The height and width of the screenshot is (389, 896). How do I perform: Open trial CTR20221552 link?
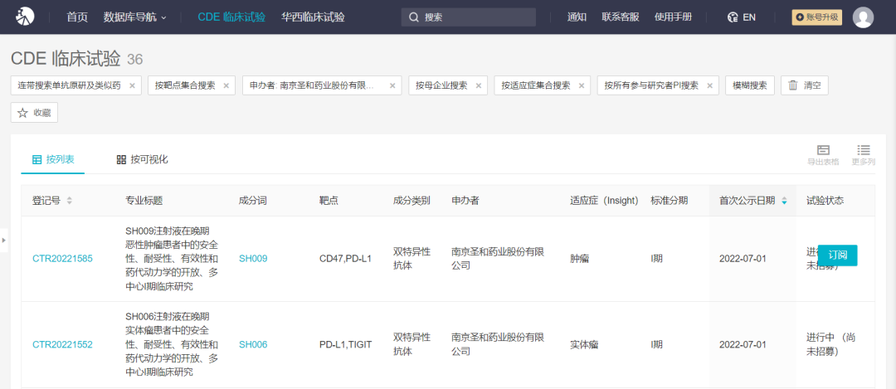[x=62, y=344]
